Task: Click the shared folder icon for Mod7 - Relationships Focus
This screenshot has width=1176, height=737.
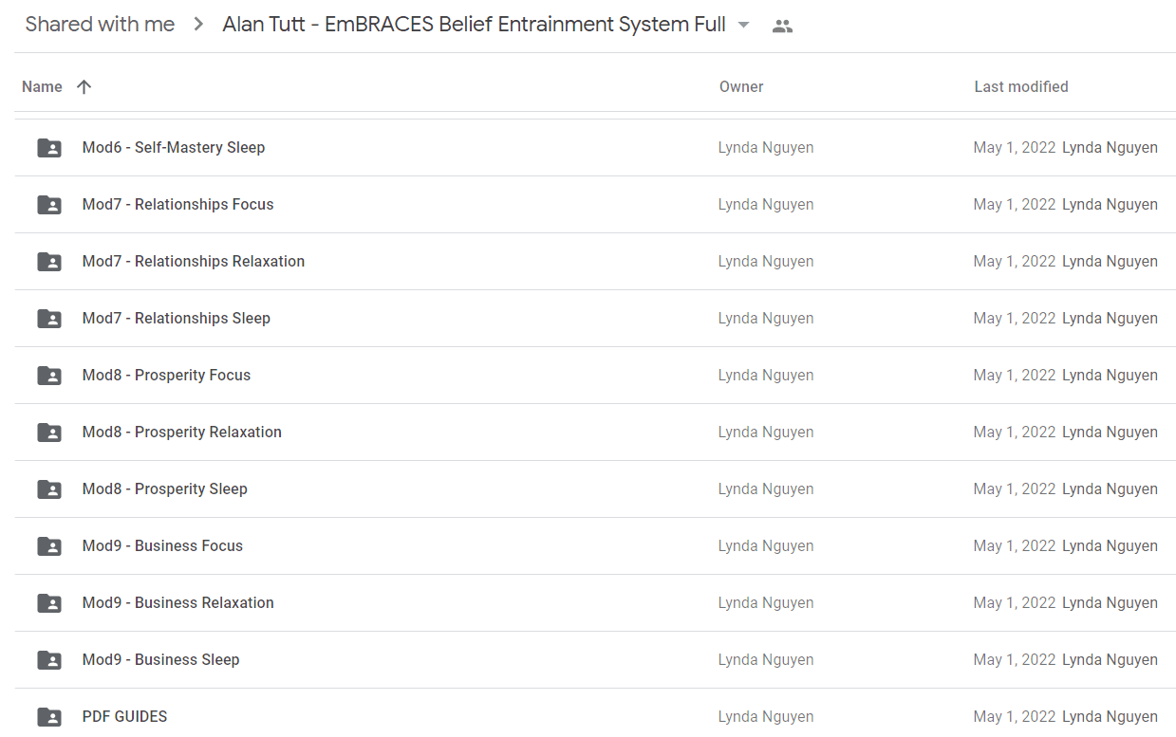Action: (x=49, y=205)
